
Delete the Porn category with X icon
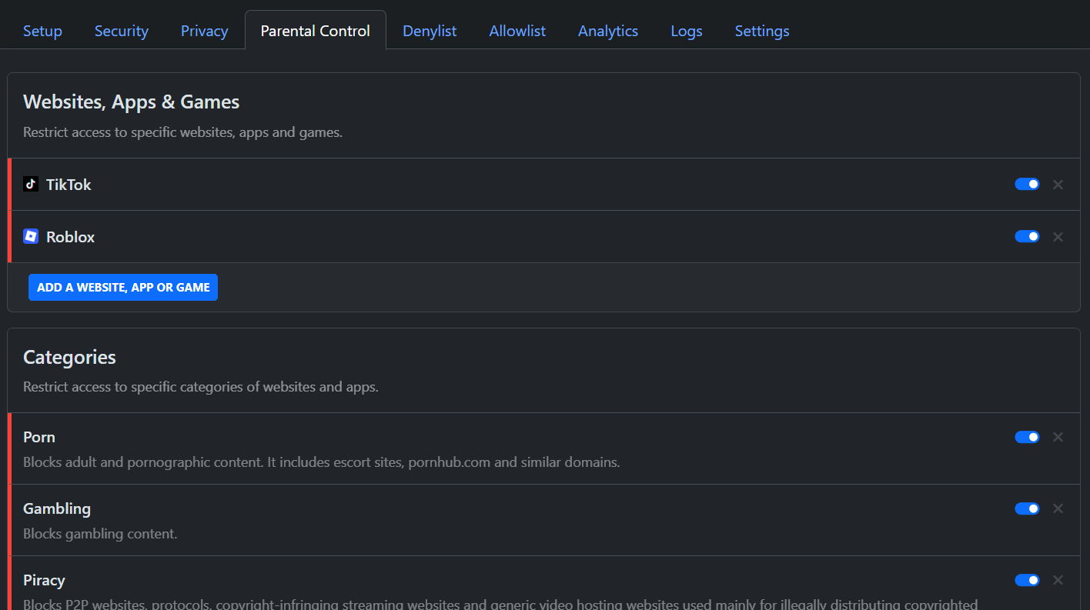pos(1058,437)
